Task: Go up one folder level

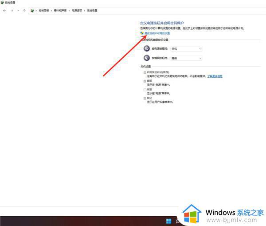Action: coord(24,10)
